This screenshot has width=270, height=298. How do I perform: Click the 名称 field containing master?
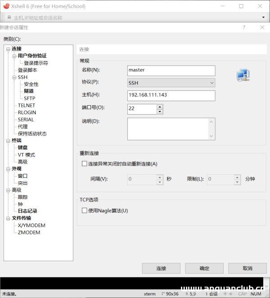(171, 70)
